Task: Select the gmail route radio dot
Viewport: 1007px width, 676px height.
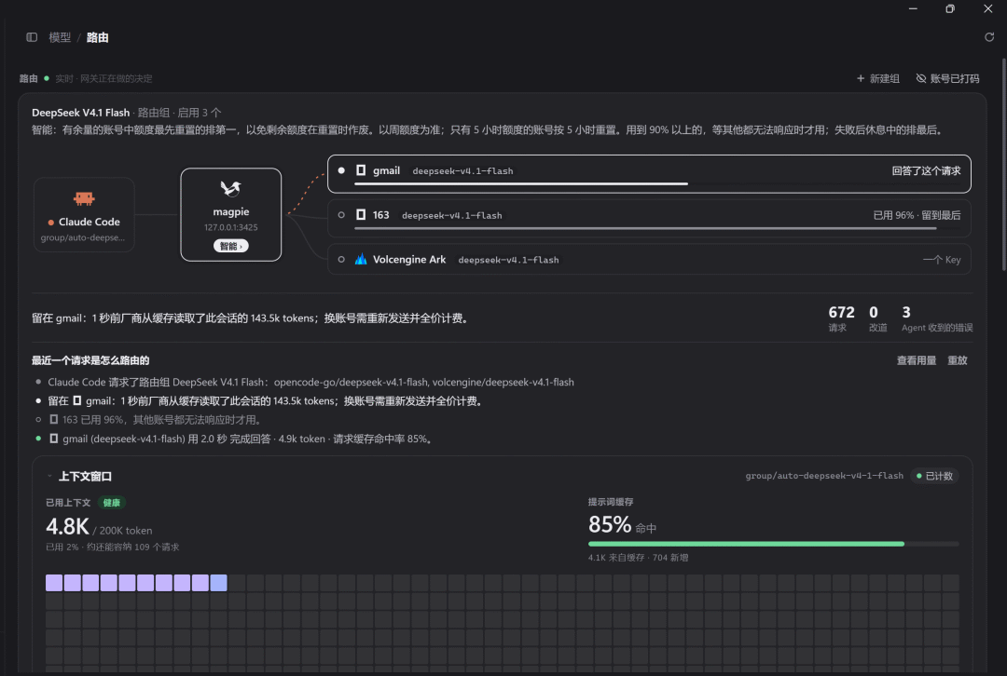Action: 341,170
